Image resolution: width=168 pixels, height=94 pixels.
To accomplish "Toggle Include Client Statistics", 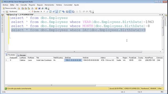I will [63, 11].
